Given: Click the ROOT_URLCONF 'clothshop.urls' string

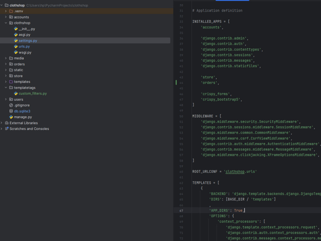Looking at the screenshot, I should (x=240, y=172).
